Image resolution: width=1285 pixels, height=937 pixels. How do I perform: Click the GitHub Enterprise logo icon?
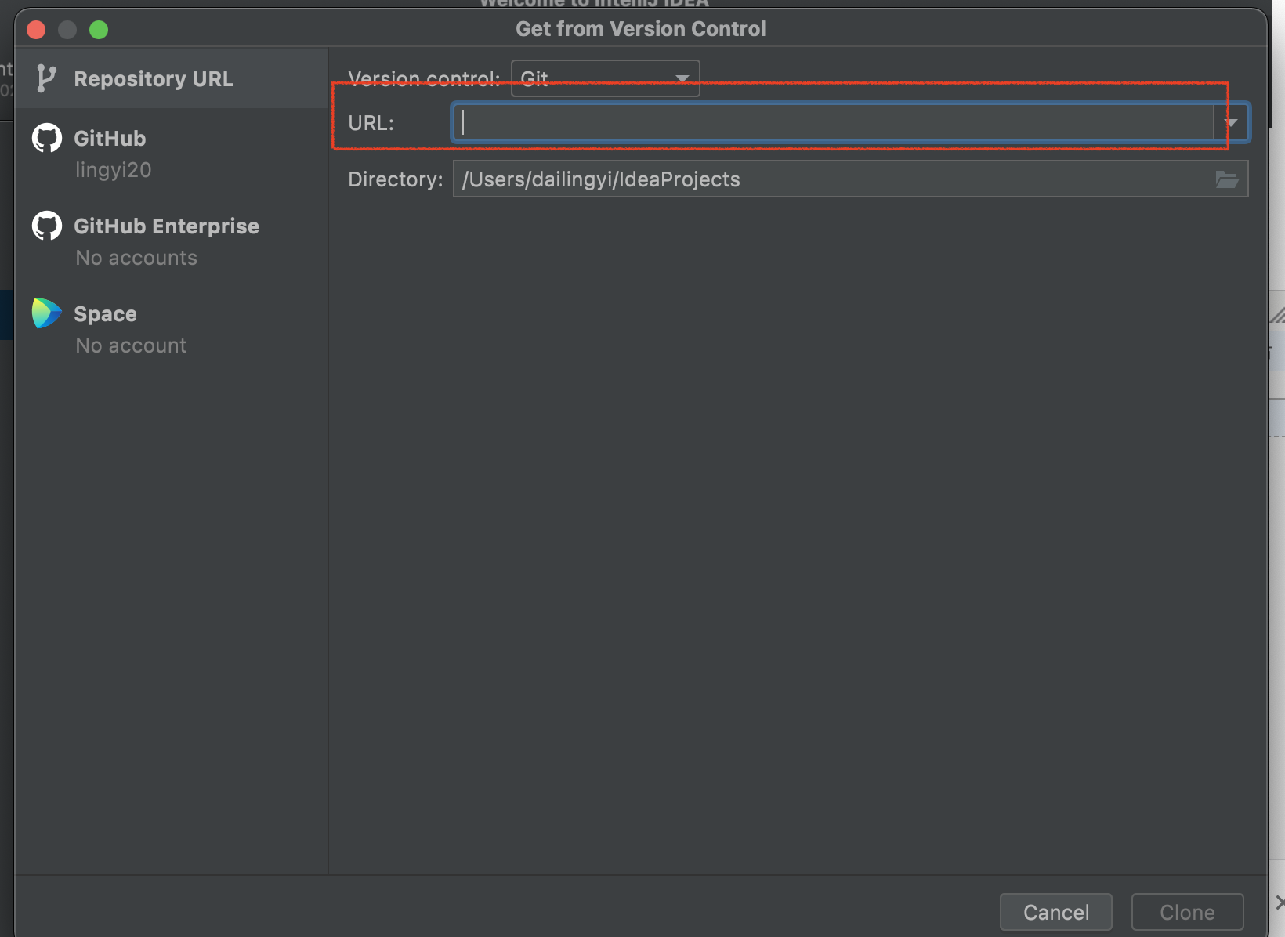coord(47,226)
